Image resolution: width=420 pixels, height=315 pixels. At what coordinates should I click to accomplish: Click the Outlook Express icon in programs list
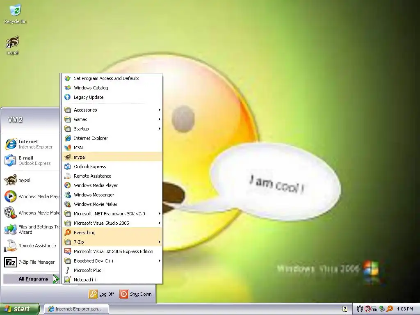tap(68, 167)
